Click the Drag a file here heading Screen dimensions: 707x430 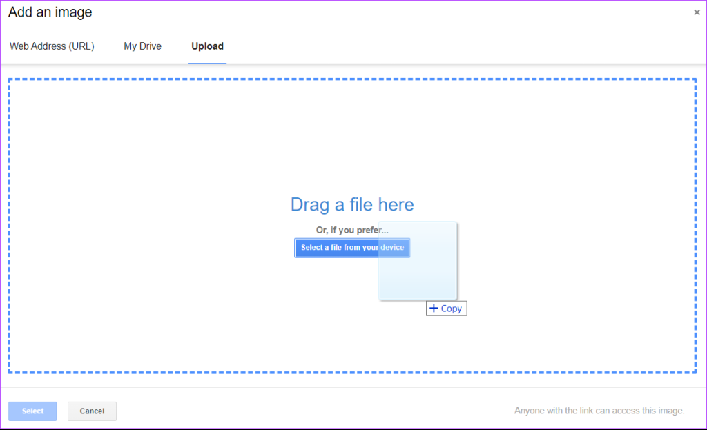[352, 204]
